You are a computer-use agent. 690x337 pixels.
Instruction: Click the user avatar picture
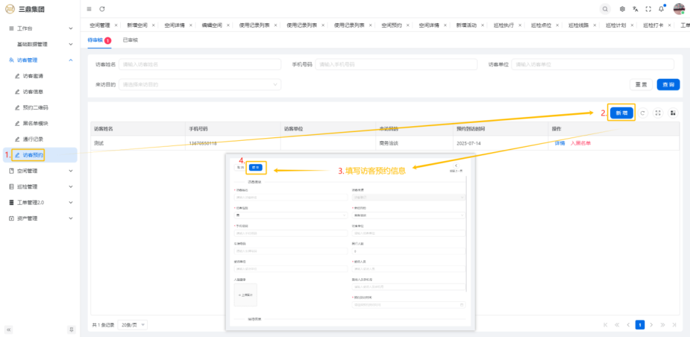pyautogui.click(x=679, y=9)
